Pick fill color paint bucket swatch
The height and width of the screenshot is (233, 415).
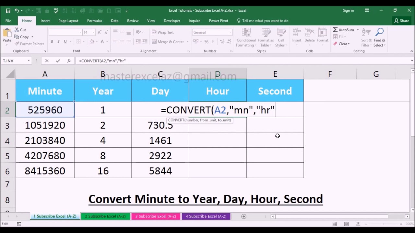point(92,41)
